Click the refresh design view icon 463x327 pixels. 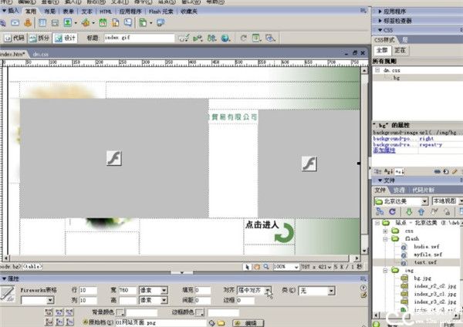click(243, 37)
